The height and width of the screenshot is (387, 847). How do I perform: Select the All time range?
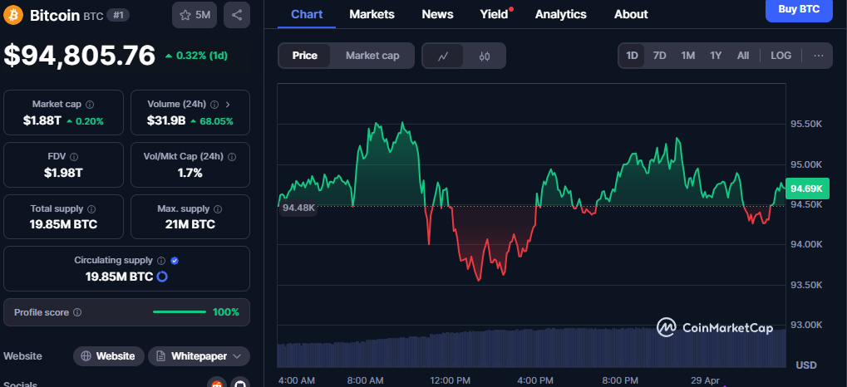(x=743, y=56)
